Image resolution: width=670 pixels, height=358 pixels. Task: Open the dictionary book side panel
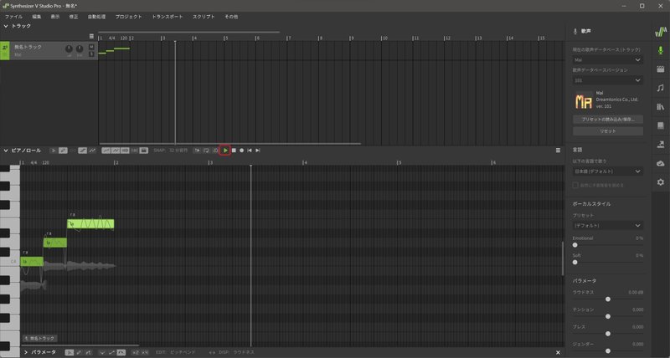[661, 125]
